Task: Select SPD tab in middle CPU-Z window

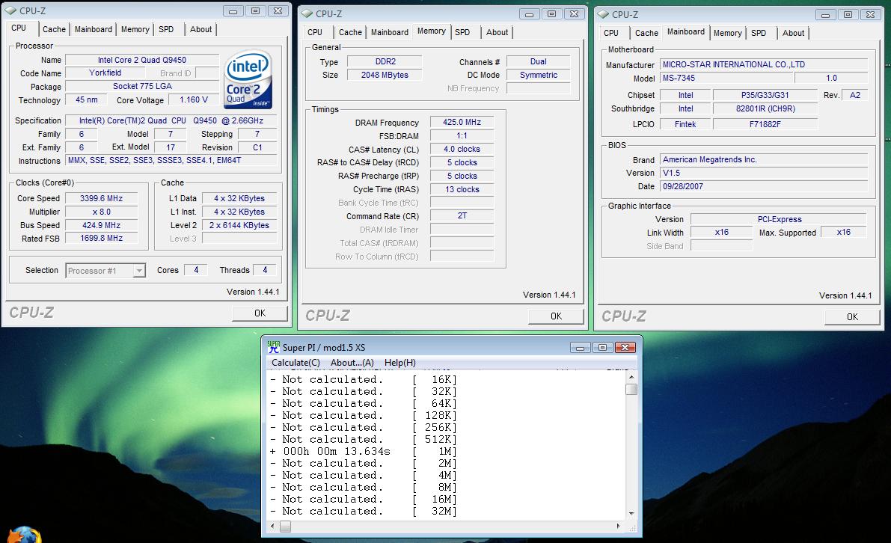Action: (462, 32)
